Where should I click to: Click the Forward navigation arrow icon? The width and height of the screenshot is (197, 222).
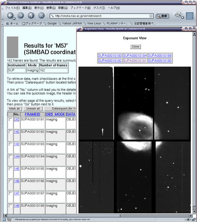(x=21, y=15)
